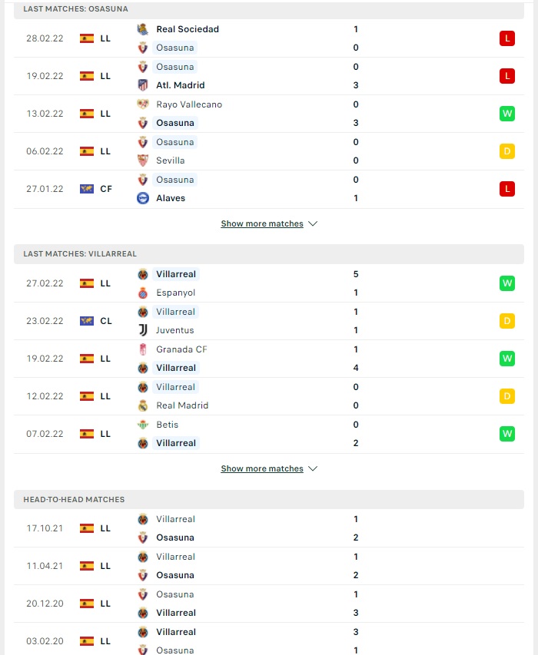Click the Betis club crest icon

[x=142, y=425]
